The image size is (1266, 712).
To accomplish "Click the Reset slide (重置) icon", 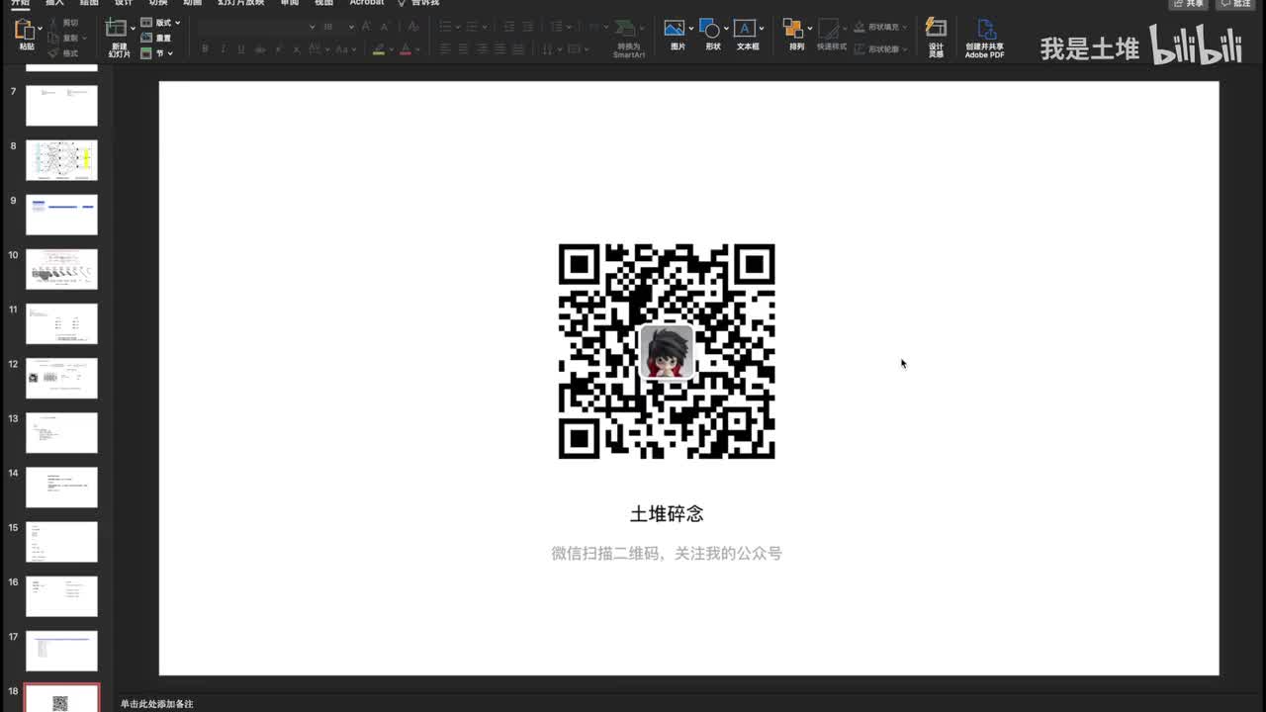I will click(x=146, y=38).
